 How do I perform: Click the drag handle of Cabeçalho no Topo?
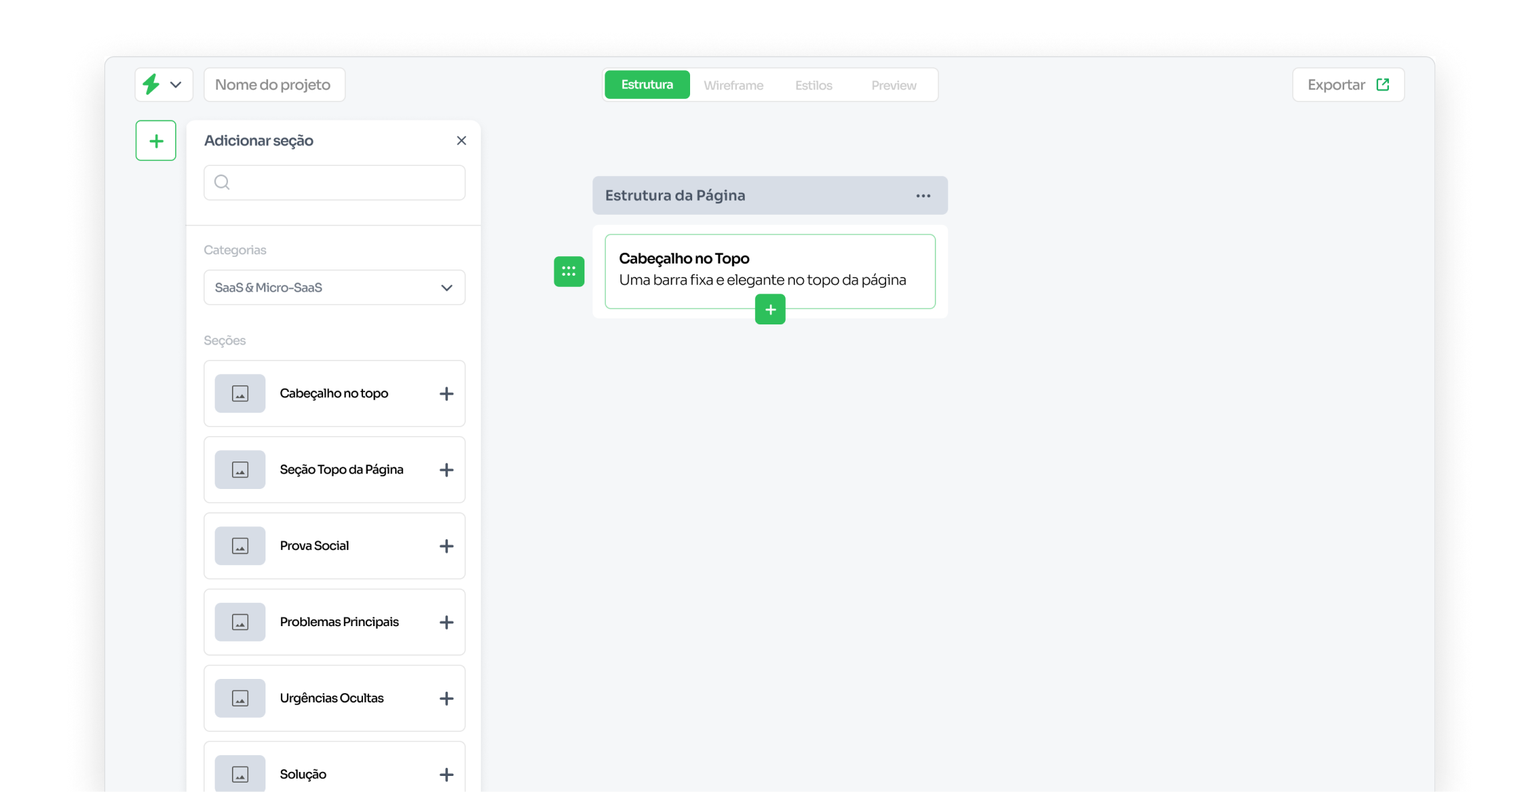[569, 272]
